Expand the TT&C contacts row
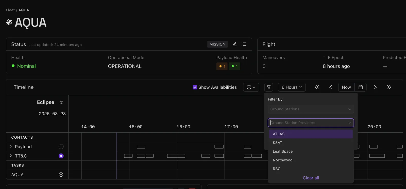Image resolution: width=406 pixels, height=189 pixels. tap(11, 156)
